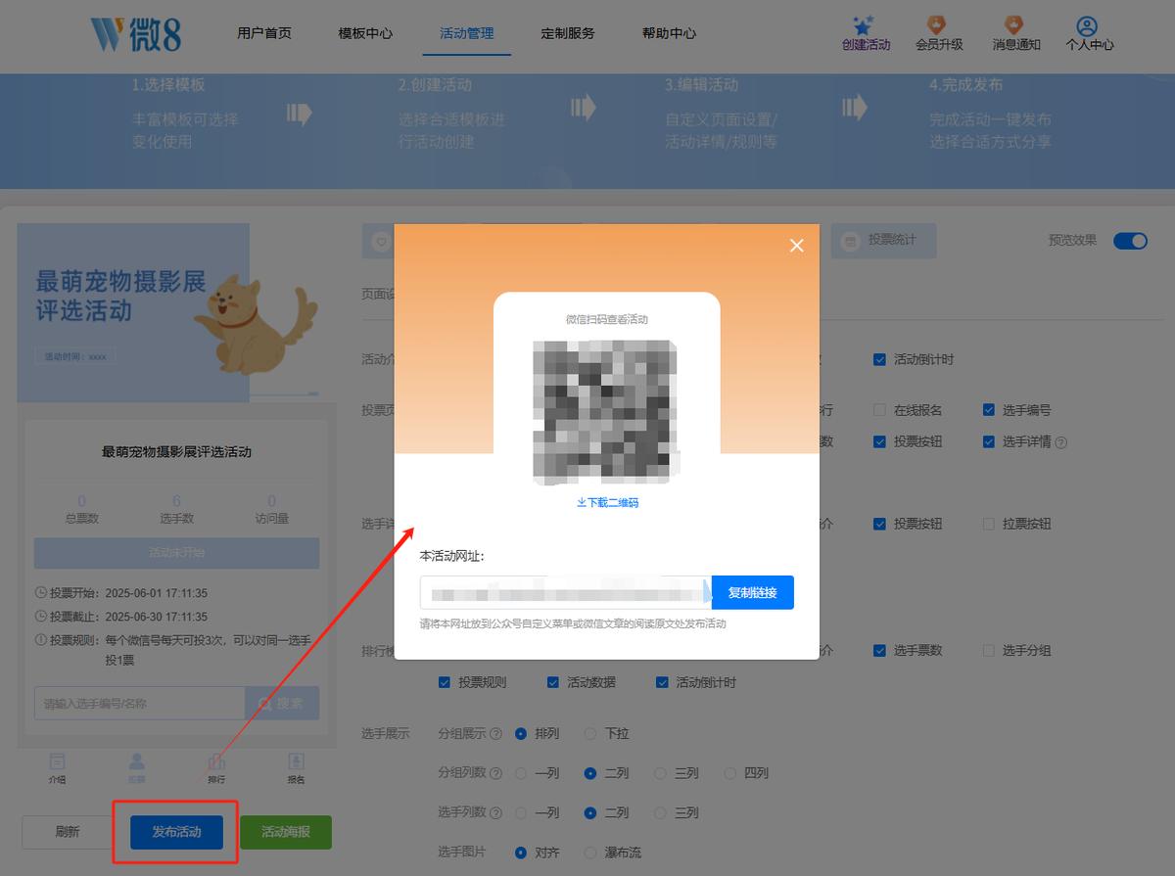Click the 搜索 button in preview

click(282, 703)
